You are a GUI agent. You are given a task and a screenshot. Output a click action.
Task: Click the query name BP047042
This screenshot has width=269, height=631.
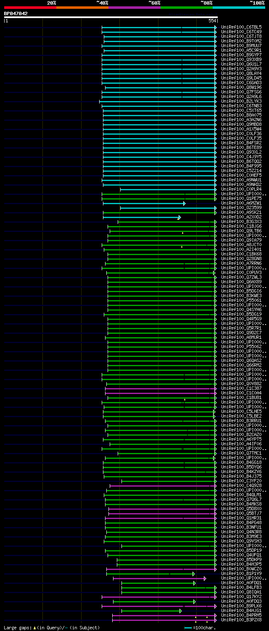pyautogui.click(x=16, y=13)
